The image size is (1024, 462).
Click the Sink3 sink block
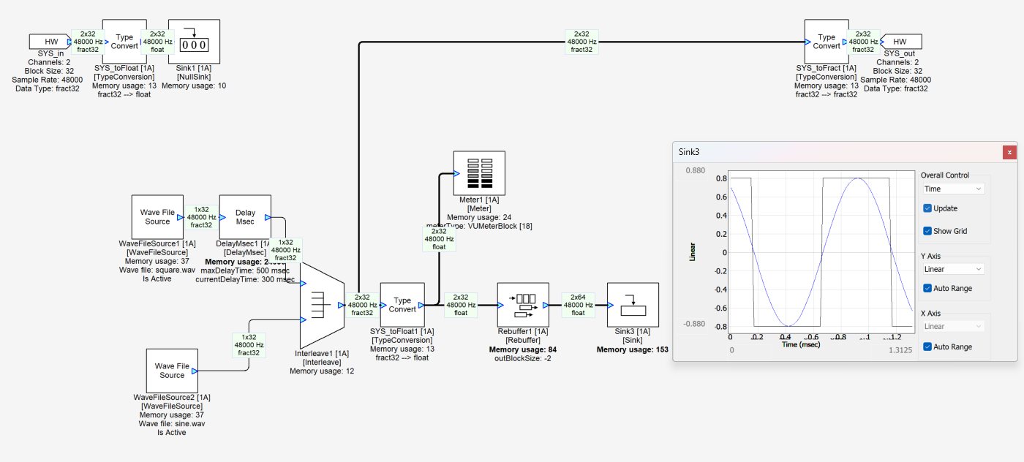tap(633, 305)
